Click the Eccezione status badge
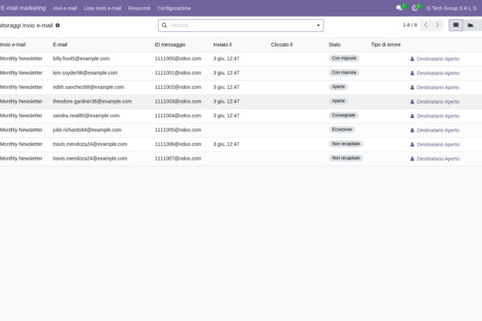This screenshot has height=321, width=482. point(342,130)
